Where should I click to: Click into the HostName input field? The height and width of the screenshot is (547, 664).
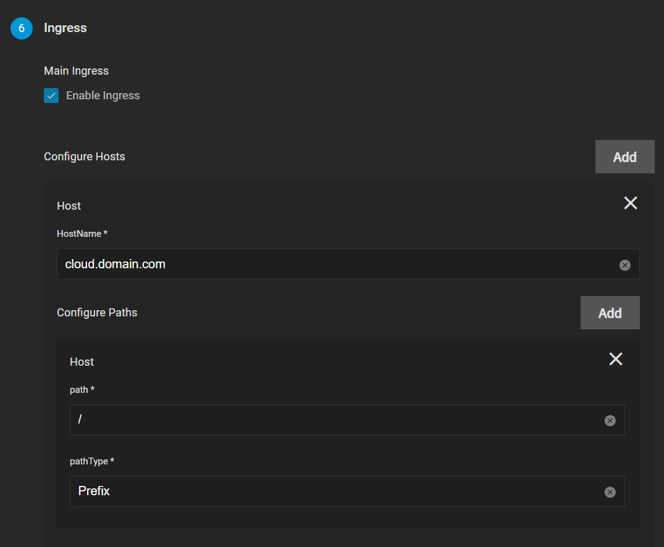click(x=334, y=265)
